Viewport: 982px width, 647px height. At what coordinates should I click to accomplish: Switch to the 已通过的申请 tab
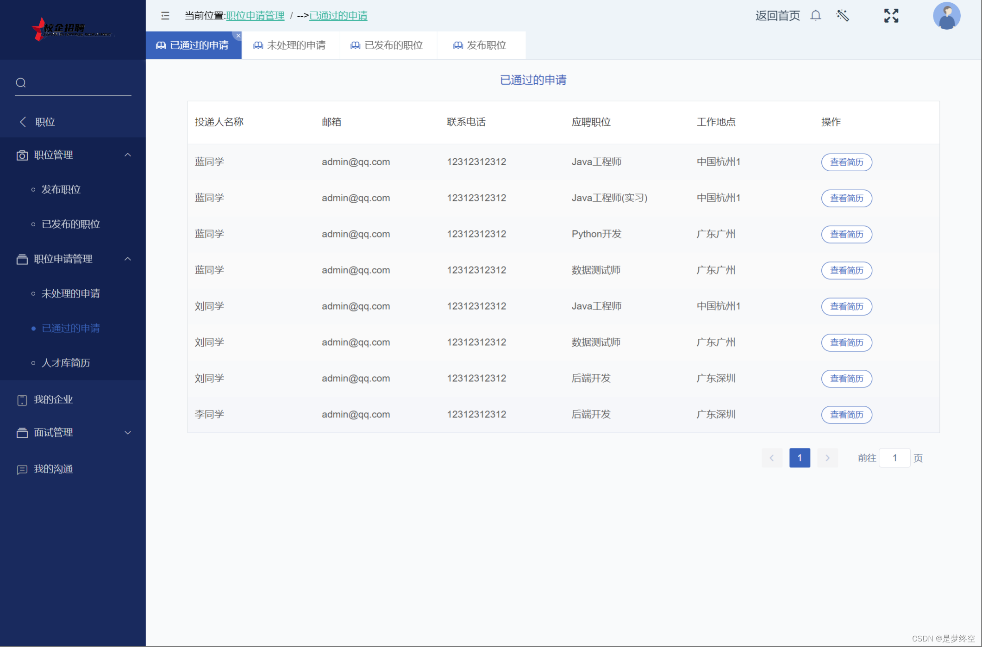(194, 45)
